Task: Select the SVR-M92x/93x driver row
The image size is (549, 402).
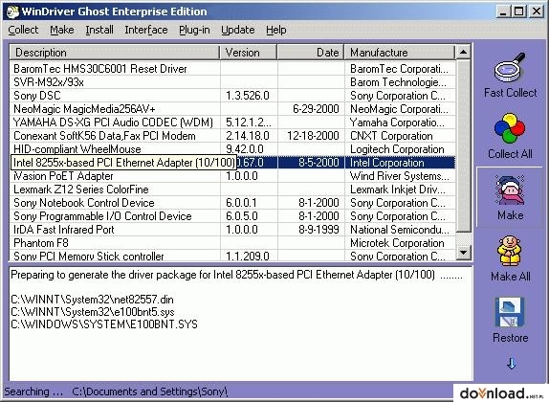Action: [x=232, y=82]
